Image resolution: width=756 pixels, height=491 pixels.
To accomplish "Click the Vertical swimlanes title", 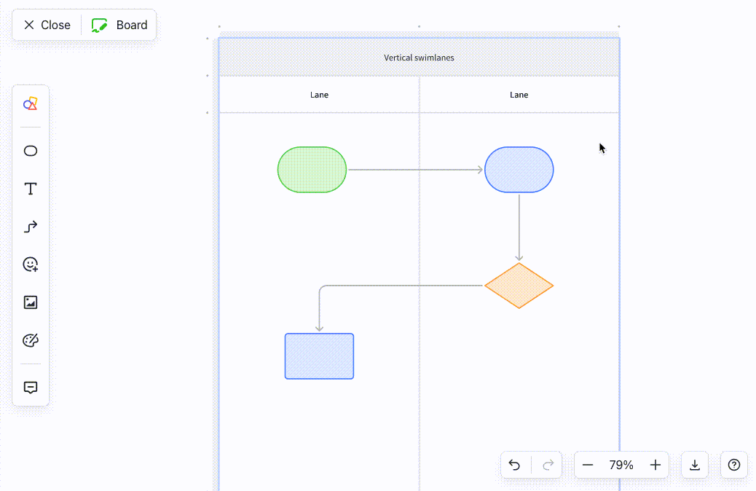I will [419, 57].
